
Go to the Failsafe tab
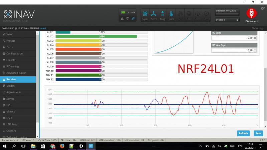pyautogui.click(x=11, y=60)
